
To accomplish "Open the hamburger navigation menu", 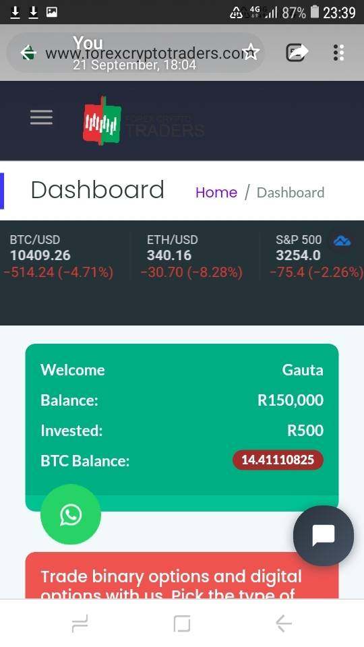I will click(x=41, y=117).
